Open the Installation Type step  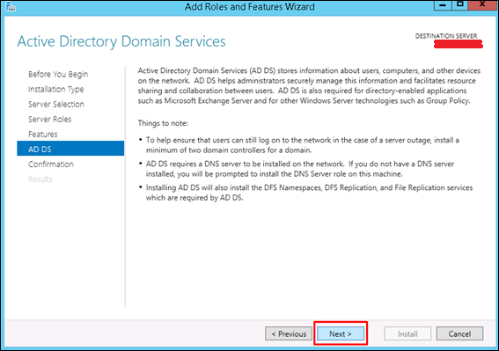click(x=56, y=90)
